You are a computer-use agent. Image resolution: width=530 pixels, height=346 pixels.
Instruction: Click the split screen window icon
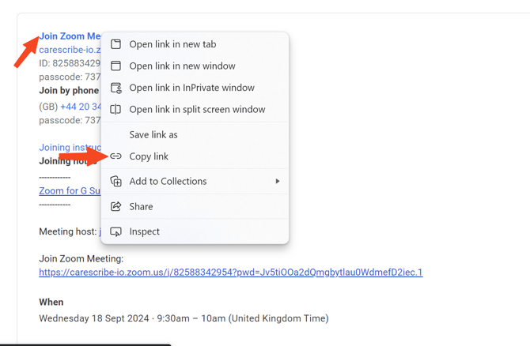(x=116, y=110)
